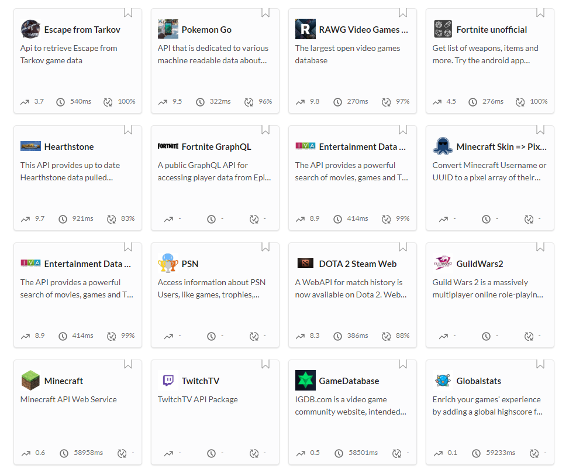Open the Pokemon Go API title
576x469 pixels.
click(206, 29)
